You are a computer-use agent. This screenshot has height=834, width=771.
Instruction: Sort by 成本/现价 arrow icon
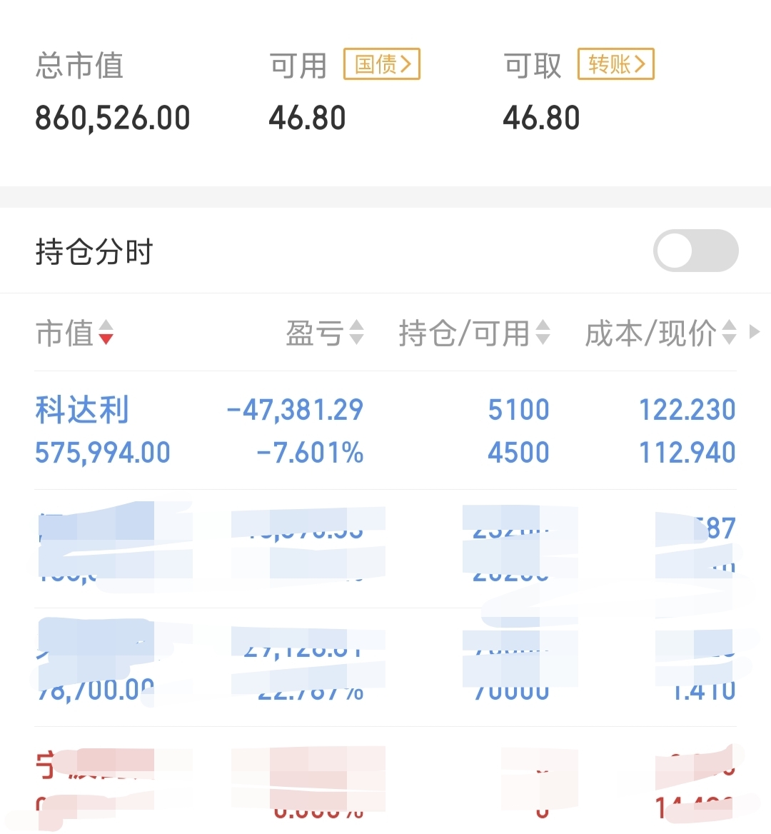pyautogui.click(x=729, y=333)
